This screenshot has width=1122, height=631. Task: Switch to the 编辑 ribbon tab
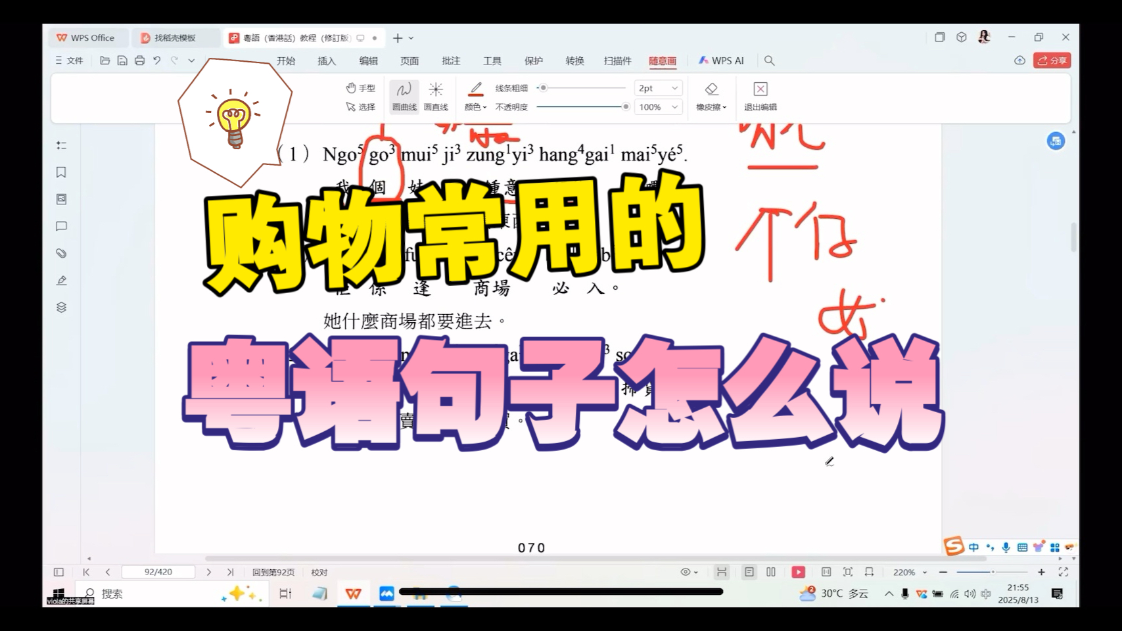(368, 60)
